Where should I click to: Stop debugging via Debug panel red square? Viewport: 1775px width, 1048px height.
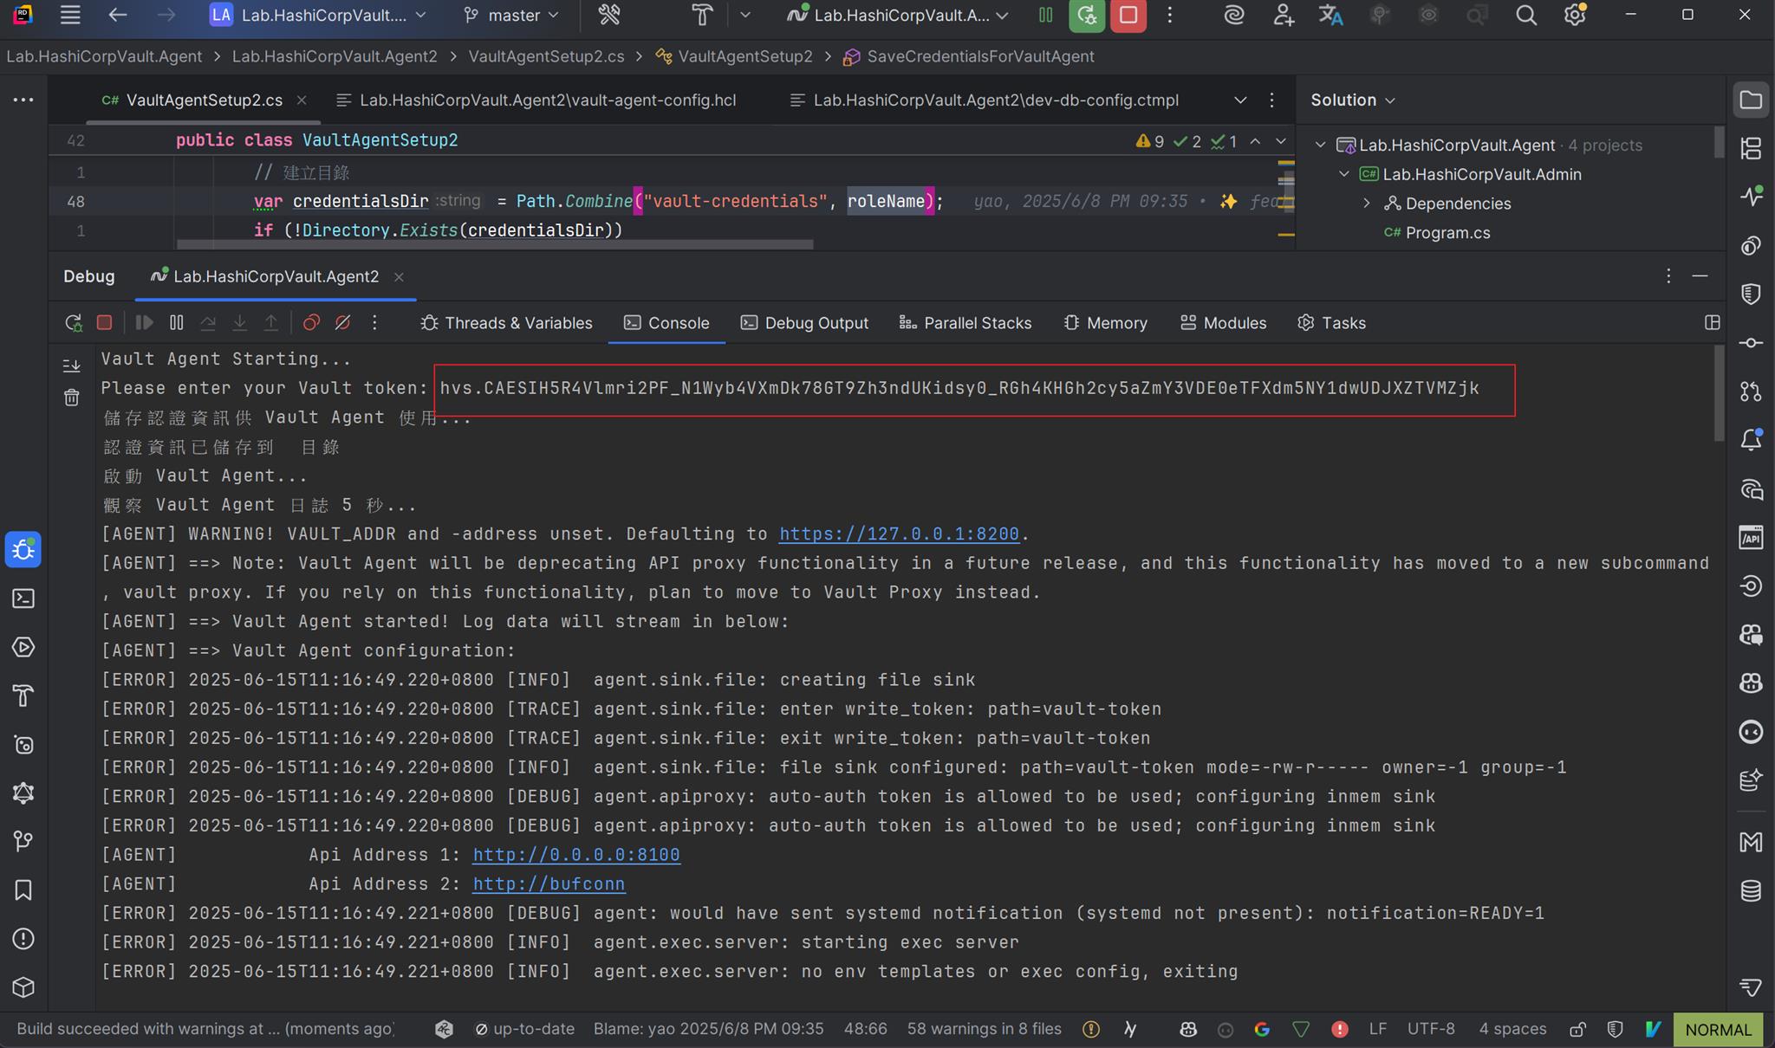coord(104,322)
